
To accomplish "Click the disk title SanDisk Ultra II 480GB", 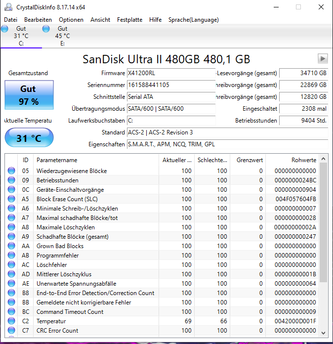I will click(166, 59).
